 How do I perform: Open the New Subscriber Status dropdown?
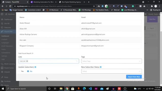pyautogui.click(x=111, y=71)
